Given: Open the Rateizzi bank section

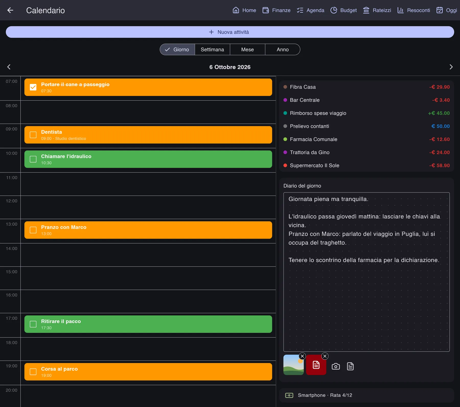Looking at the screenshot, I should click(x=377, y=10).
